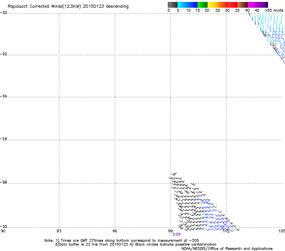This screenshot has height=251, width=285.
Task: Click the '-26' latitude axis label
Action: tap(3, 139)
